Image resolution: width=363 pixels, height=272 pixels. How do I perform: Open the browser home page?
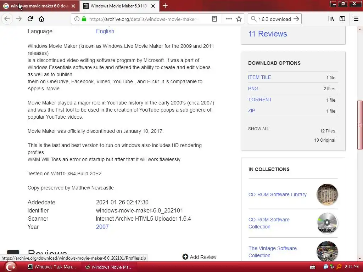(x=41, y=19)
